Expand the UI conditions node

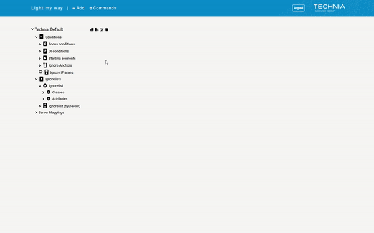(40, 51)
